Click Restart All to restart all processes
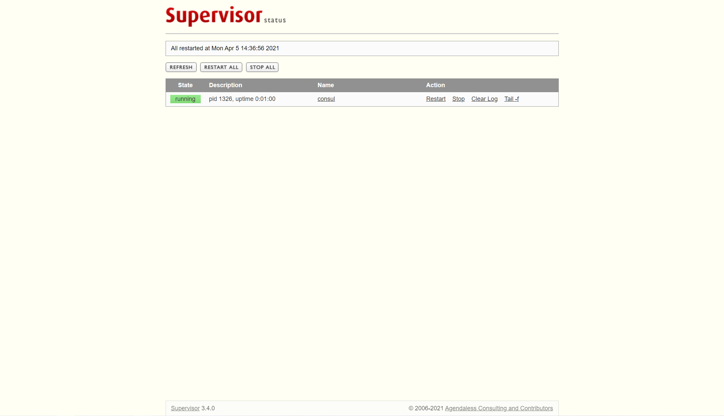Screen dimensions: 724x416 221,67
